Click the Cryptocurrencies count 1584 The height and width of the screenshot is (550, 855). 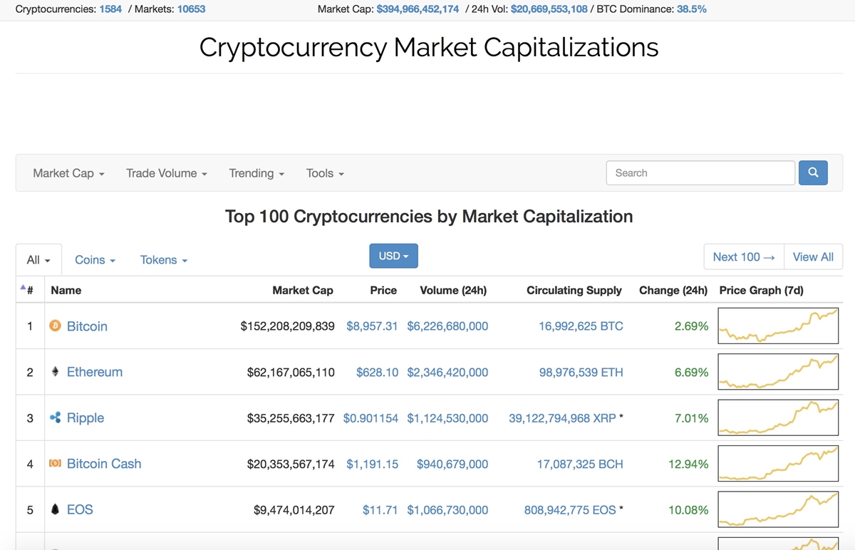(x=110, y=9)
